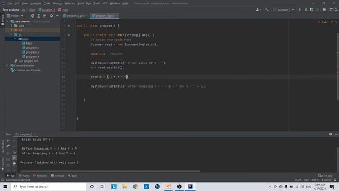This screenshot has height=191, width=339.
Task: Toggle scroll to end icon in Run console
Action: [x=14, y=158]
